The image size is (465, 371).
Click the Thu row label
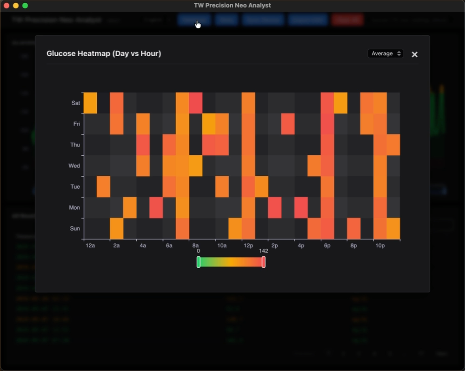click(75, 145)
